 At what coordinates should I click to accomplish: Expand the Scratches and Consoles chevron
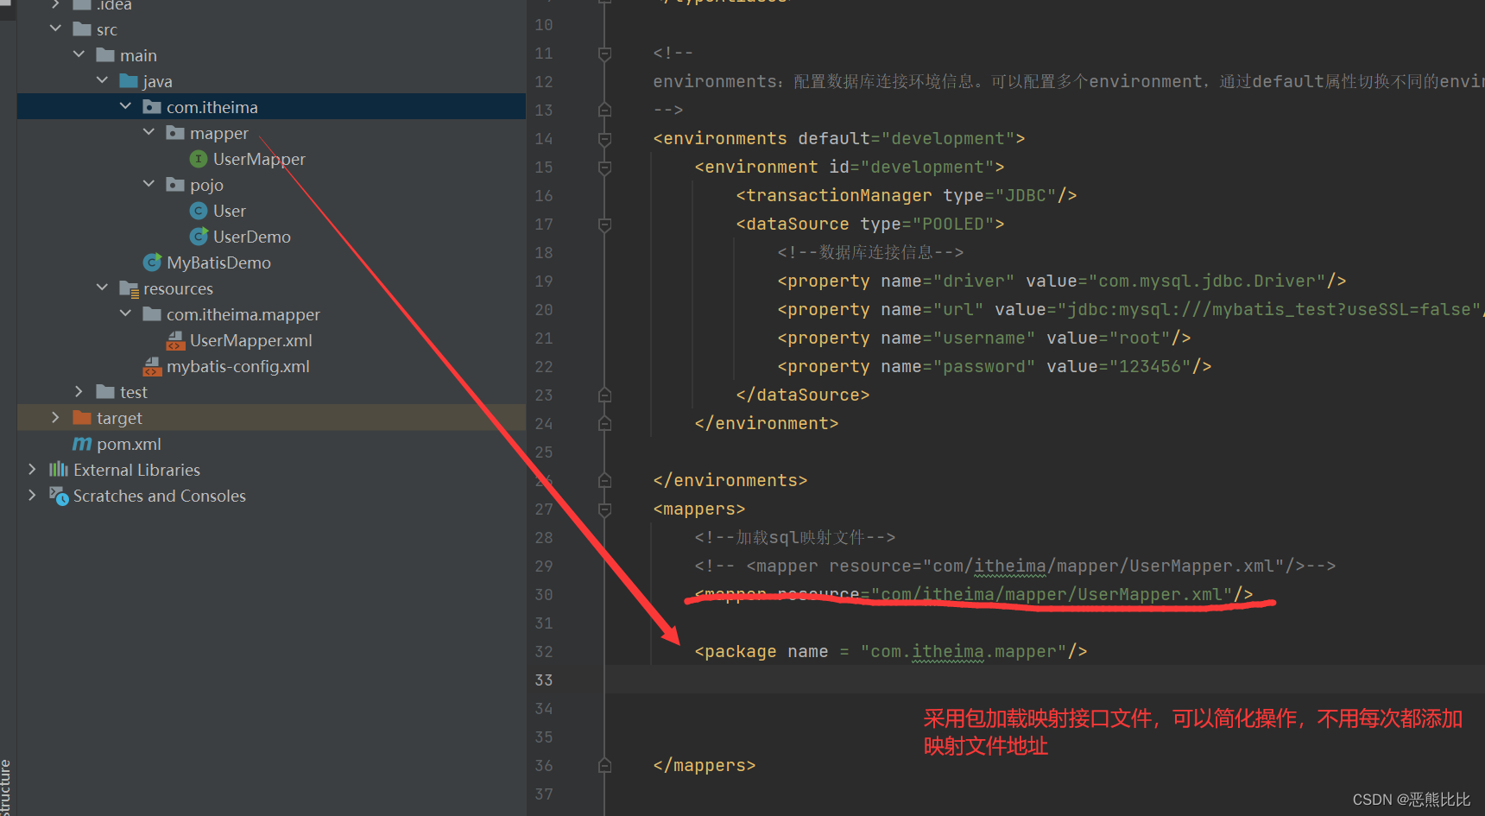[33, 496]
